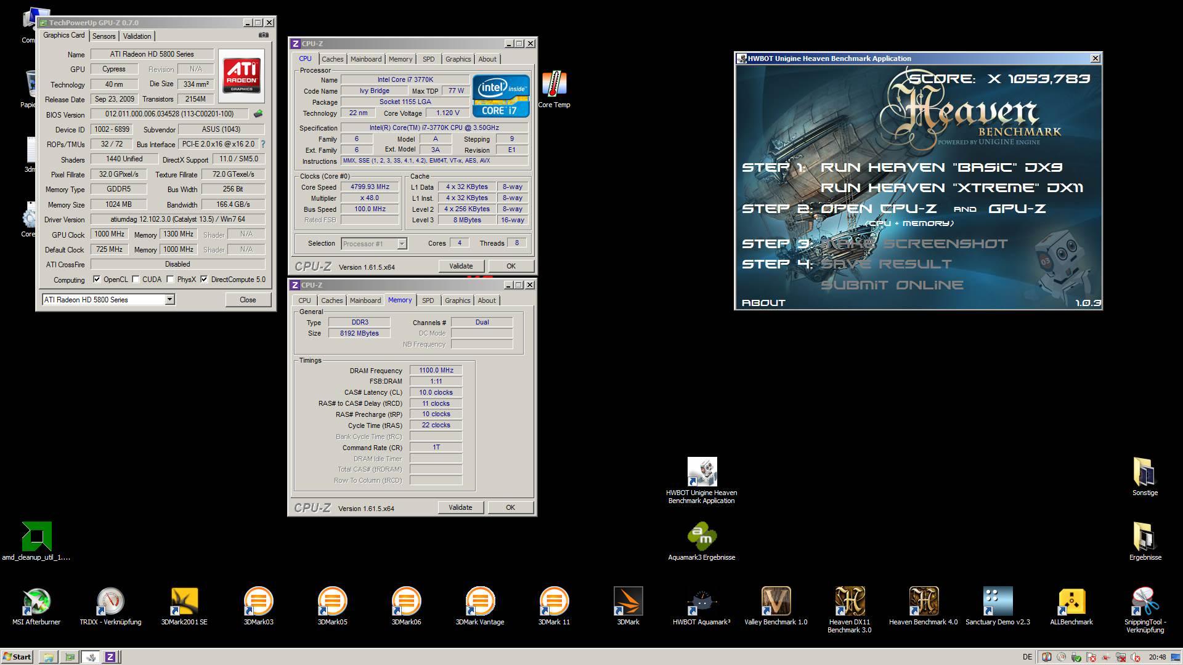This screenshot has width=1183, height=665.
Task: Open Caches tab in upper CPU-Z
Action: [x=332, y=59]
